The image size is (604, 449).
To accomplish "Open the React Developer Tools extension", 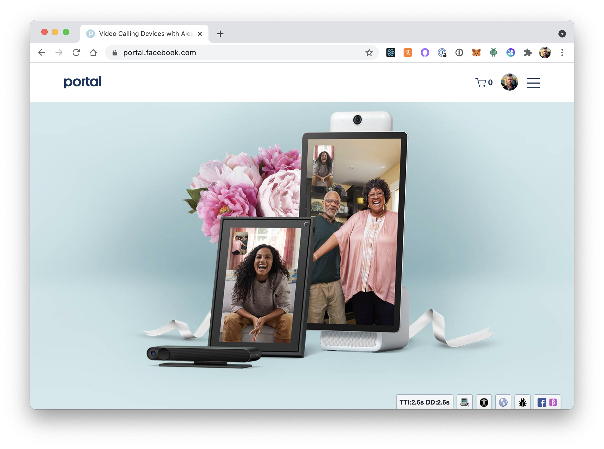I will pos(391,53).
